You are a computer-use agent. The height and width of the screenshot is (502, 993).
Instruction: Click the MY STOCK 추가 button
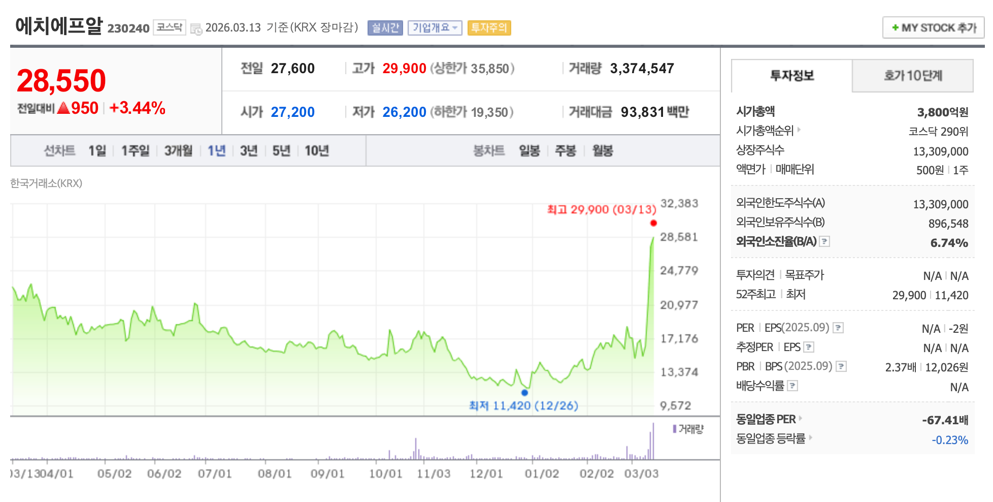coord(933,27)
